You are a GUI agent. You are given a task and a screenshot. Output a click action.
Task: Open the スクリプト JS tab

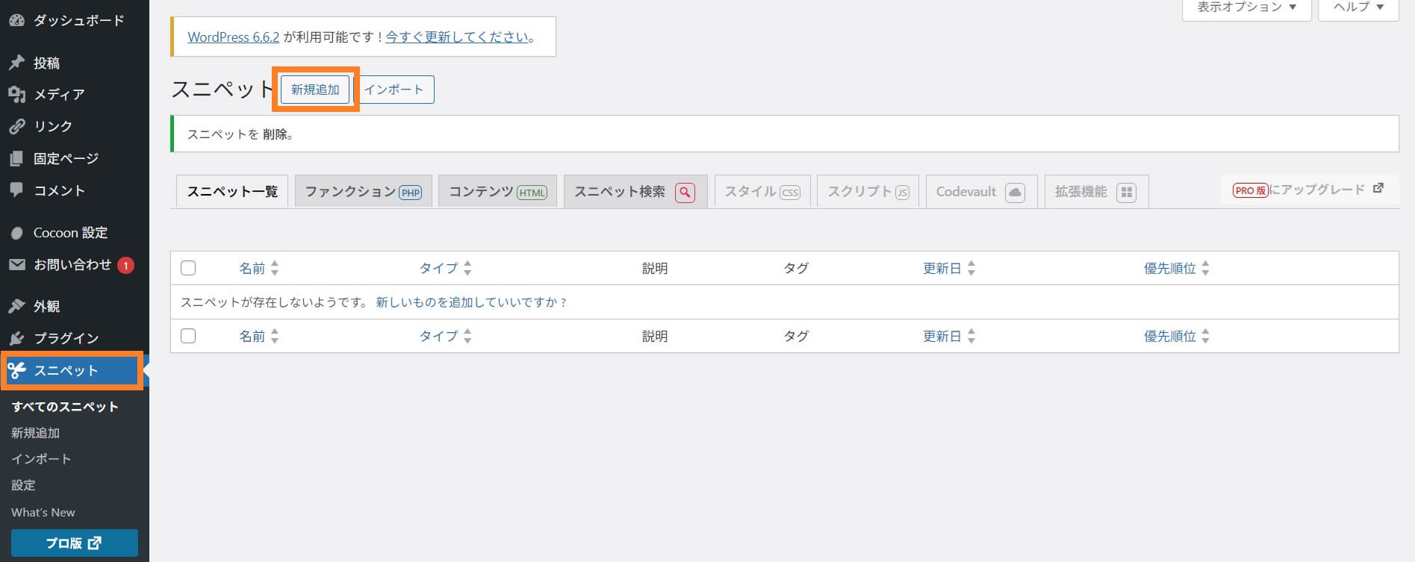(x=868, y=192)
